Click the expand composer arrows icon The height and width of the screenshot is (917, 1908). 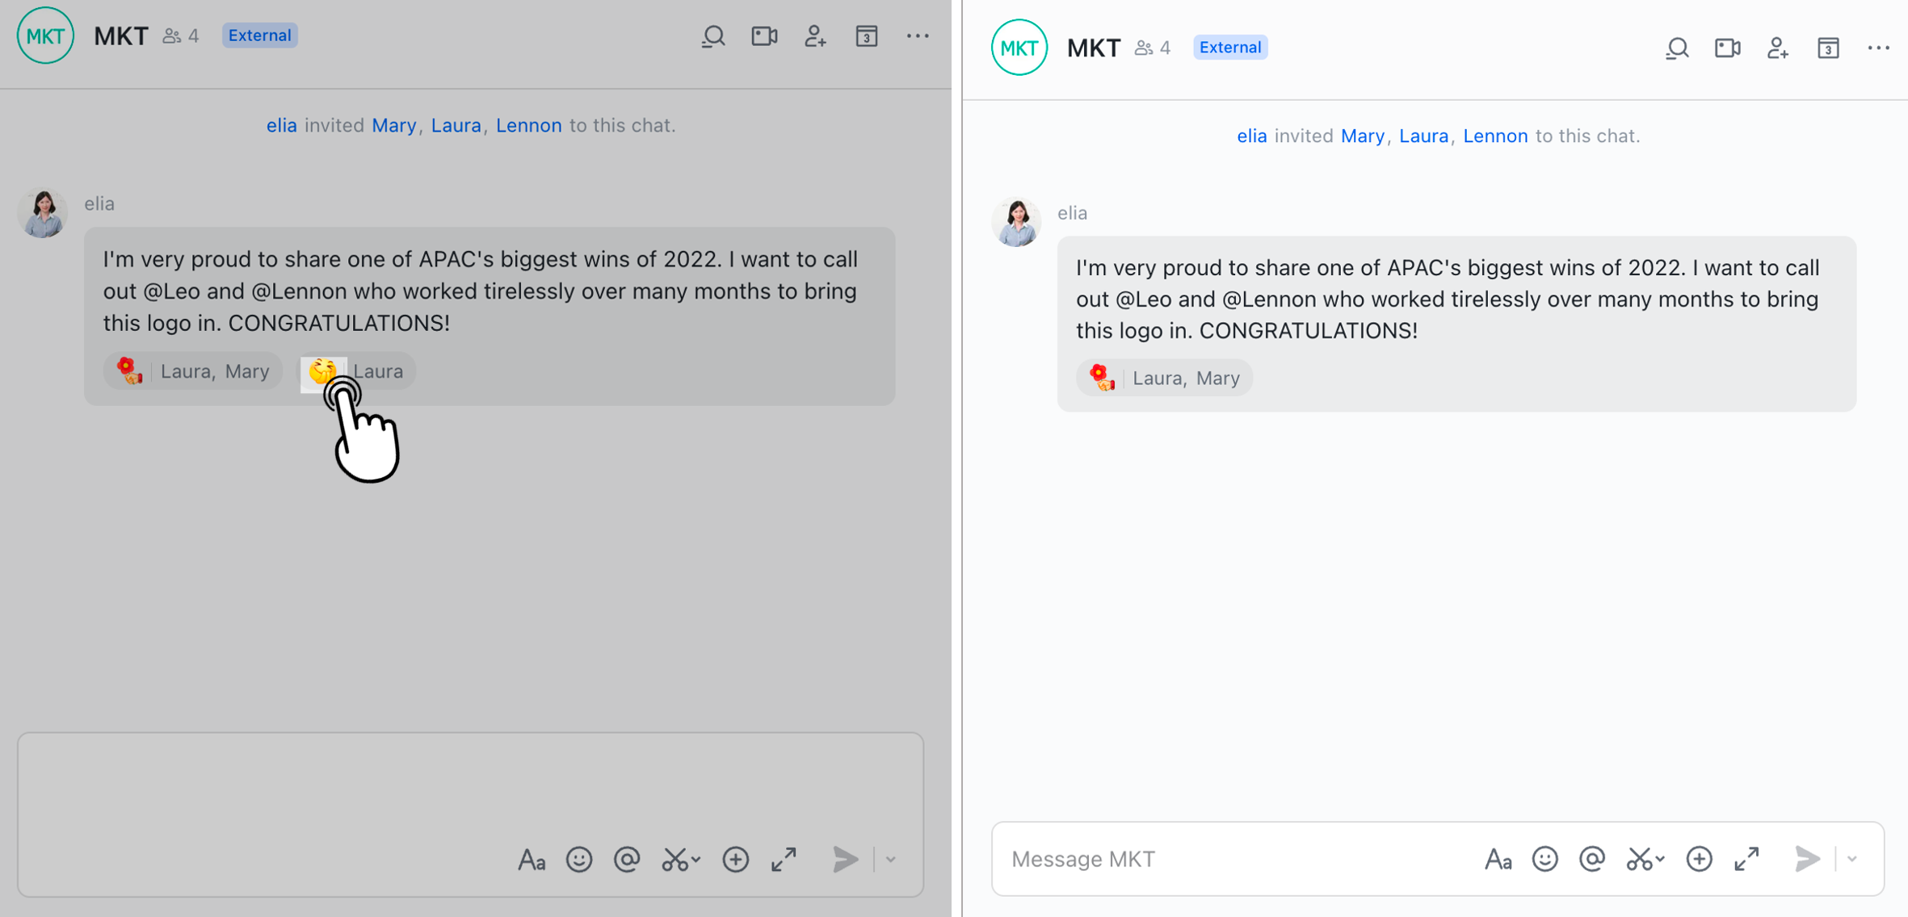click(x=783, y=859)
